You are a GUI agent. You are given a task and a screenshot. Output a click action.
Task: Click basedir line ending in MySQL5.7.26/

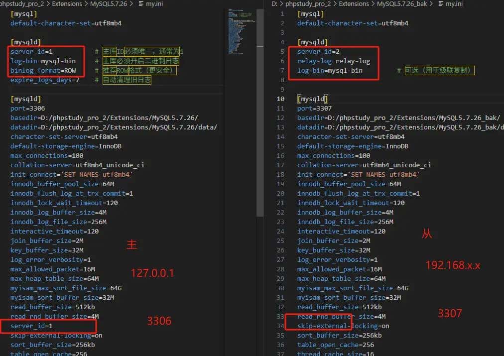click(104, 118)
